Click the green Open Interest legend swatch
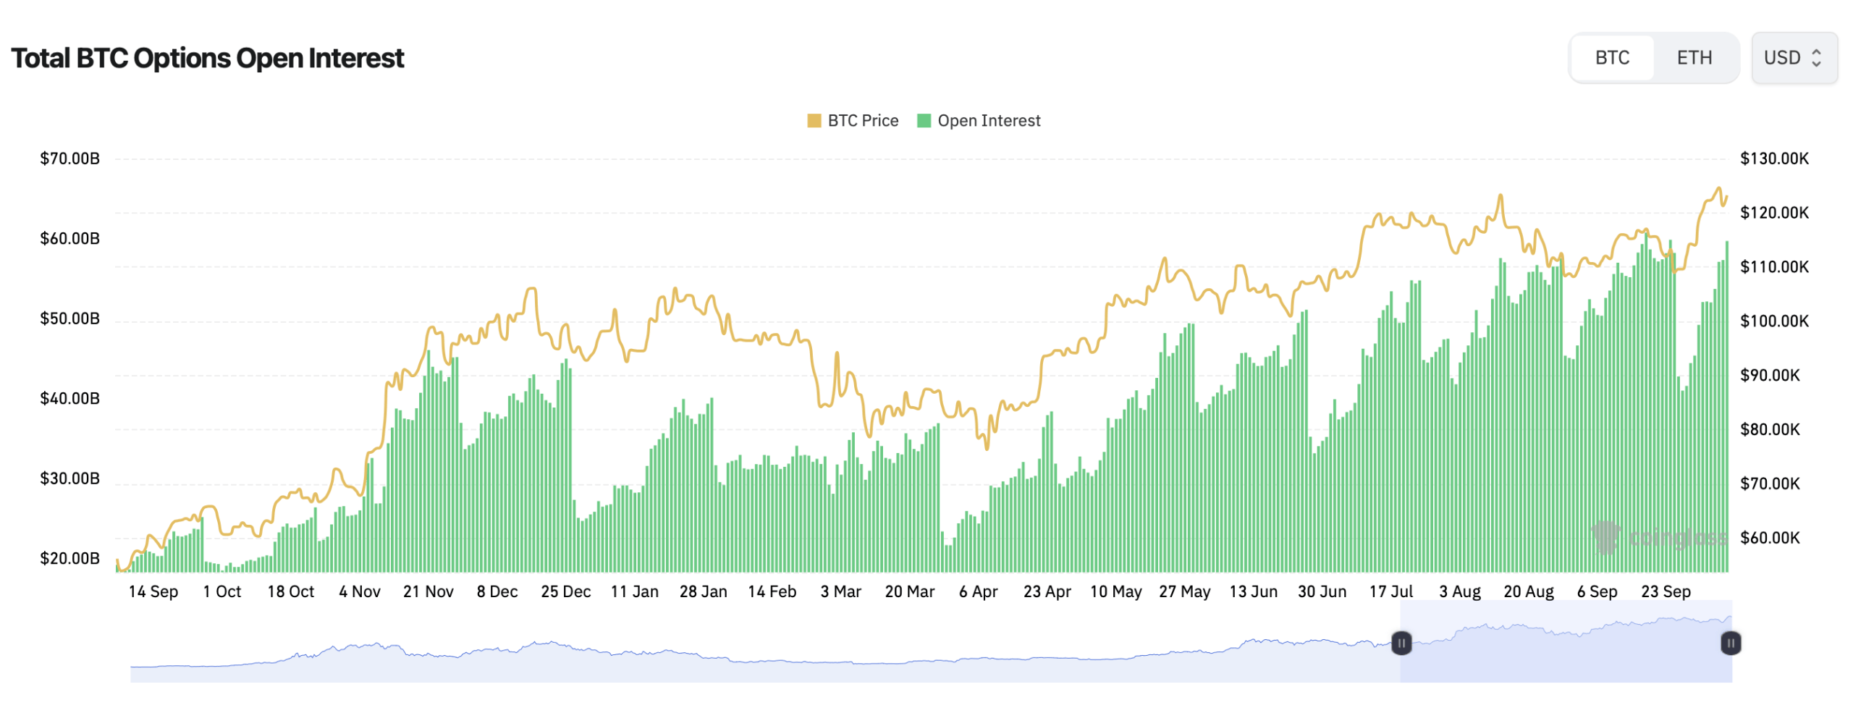This screenshot has width=1853, height=713. [x=923, y=121]
